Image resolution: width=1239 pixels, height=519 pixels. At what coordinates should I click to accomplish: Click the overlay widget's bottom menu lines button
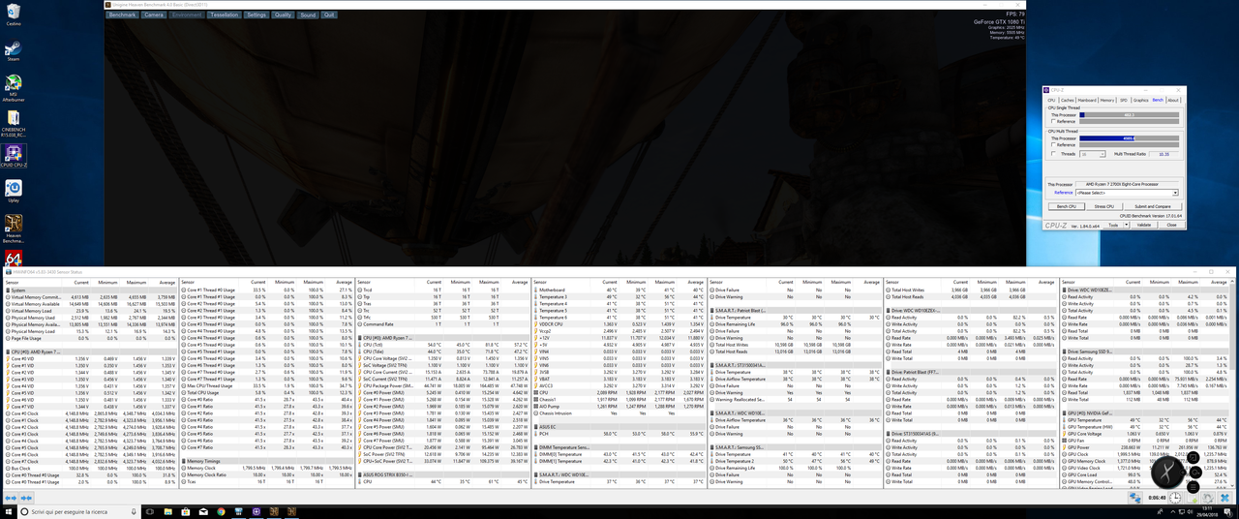coord(1193,487)
